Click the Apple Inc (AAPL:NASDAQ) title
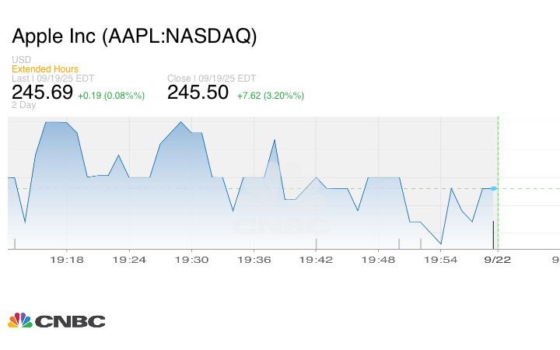 coord(134,36)
